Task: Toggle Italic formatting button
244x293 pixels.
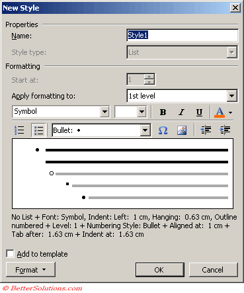Action: [x=181, y=112]
